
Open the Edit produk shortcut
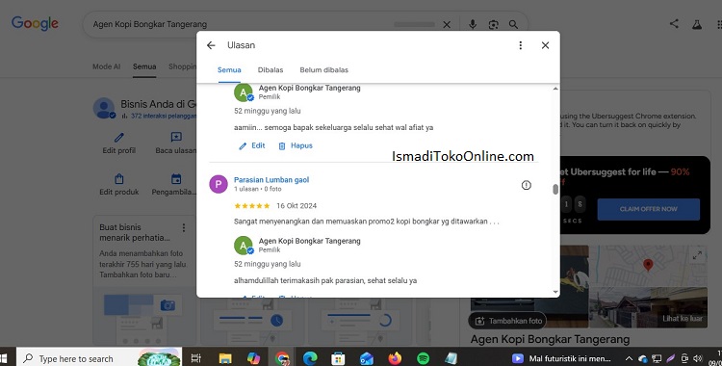pyautogui.click(x=118, y=184)
